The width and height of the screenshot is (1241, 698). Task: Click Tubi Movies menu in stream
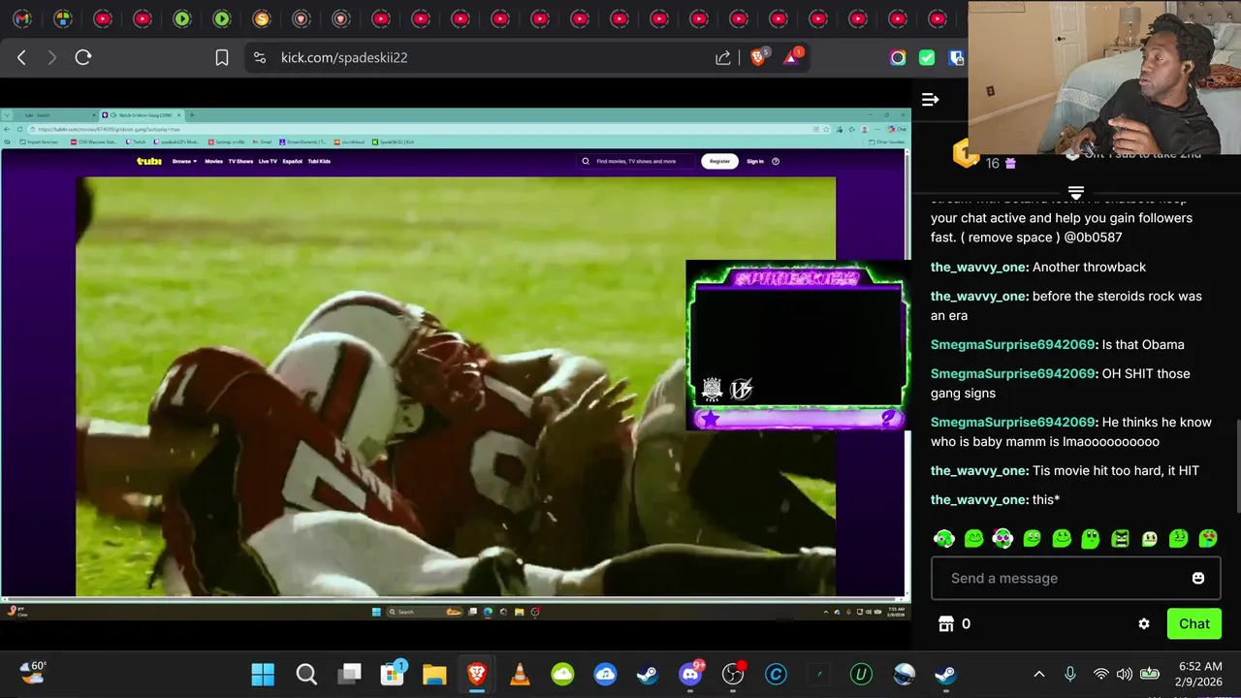[213, 161]
